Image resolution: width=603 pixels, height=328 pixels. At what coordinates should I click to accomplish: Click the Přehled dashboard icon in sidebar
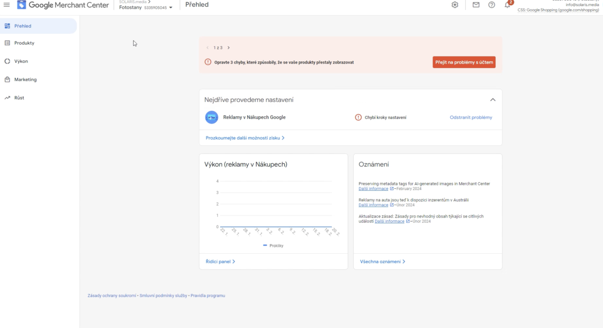[x=7, y=26]
